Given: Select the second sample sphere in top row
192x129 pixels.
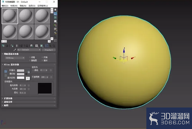Looking at the screenshot, I should click(26, 16).
